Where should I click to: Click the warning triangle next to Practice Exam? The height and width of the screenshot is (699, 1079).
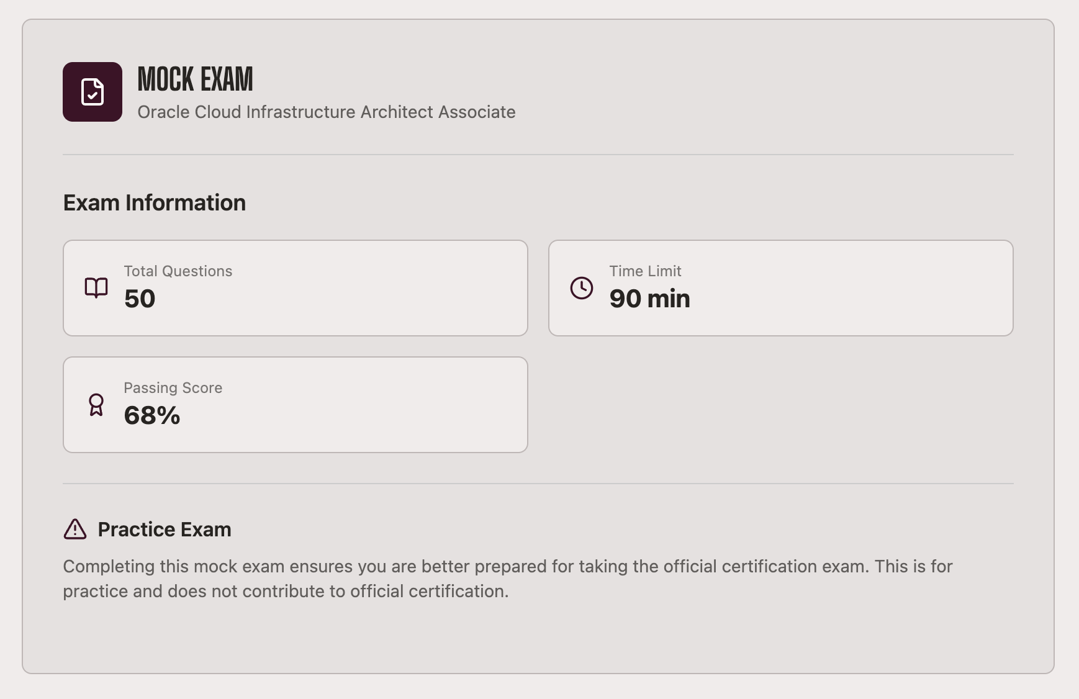click(74, 529)
